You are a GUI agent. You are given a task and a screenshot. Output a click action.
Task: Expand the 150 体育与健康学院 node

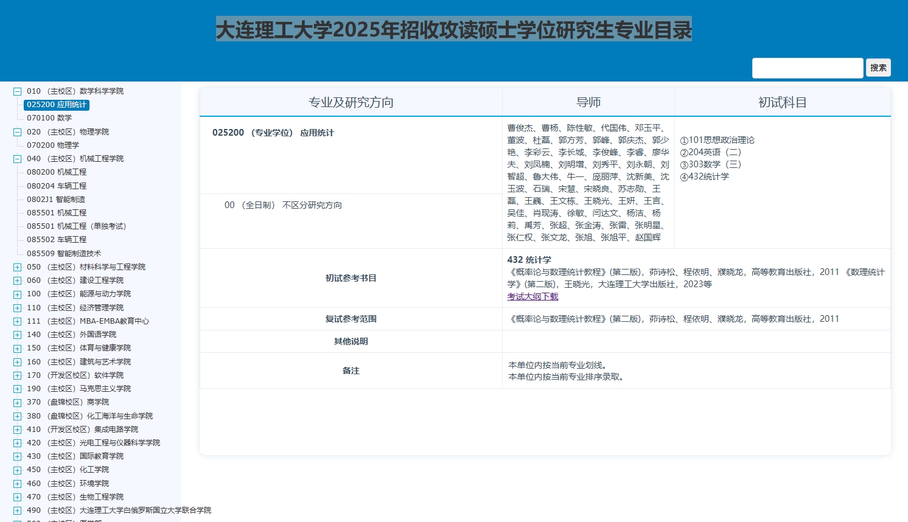[18, 348]
